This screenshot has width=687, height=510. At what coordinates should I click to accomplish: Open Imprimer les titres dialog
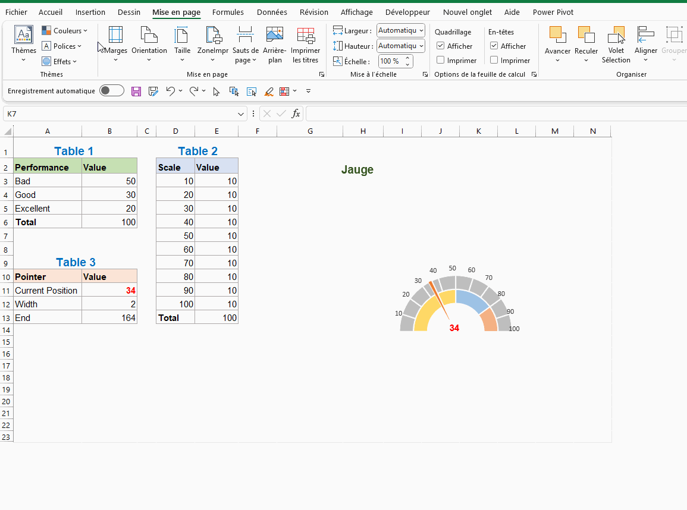pos(306,36)
